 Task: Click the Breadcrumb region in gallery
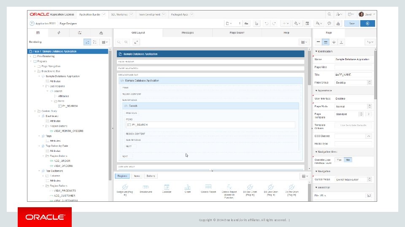point(146,189)
